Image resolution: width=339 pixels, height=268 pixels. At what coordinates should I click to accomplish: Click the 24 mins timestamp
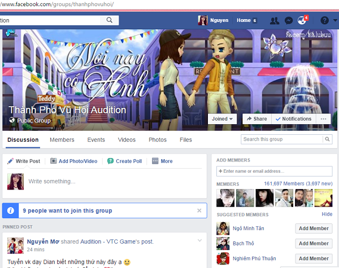[x=36, y=249]
